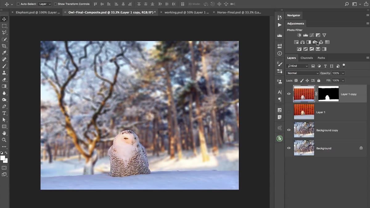Open the Normal blend mode dropdown
This screenshot has width=370, height=208.
click(x=302, y=73)
